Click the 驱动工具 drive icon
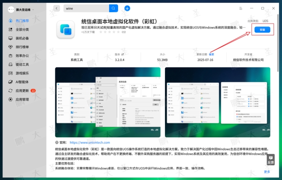Image resolution: width=282 pixels, height=180 pixels. point(11,64)
